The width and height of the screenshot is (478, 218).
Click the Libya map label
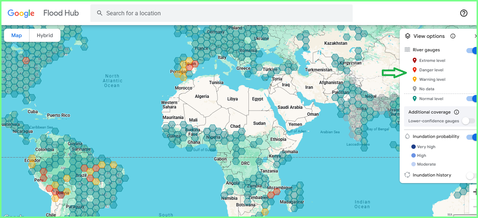pyautogui.click(x=232, y=99)
